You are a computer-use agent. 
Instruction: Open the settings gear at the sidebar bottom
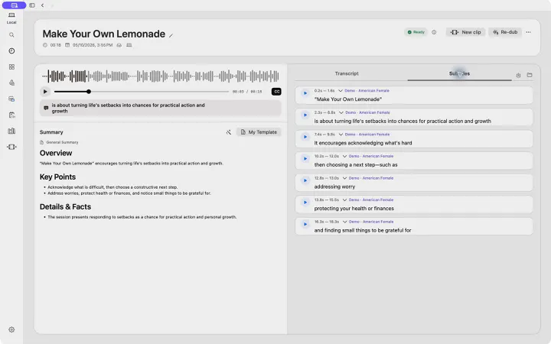(x=11, y=329)
